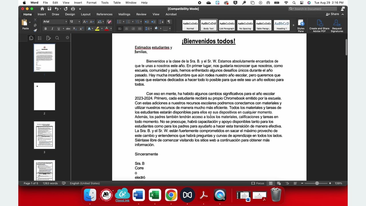Screen dimensions: 366x206
Task: Switch to Outline view icon
Action: point(287,183)
